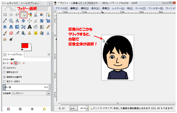Delete tool preset trash icon
177x113 pixels.
32,109
